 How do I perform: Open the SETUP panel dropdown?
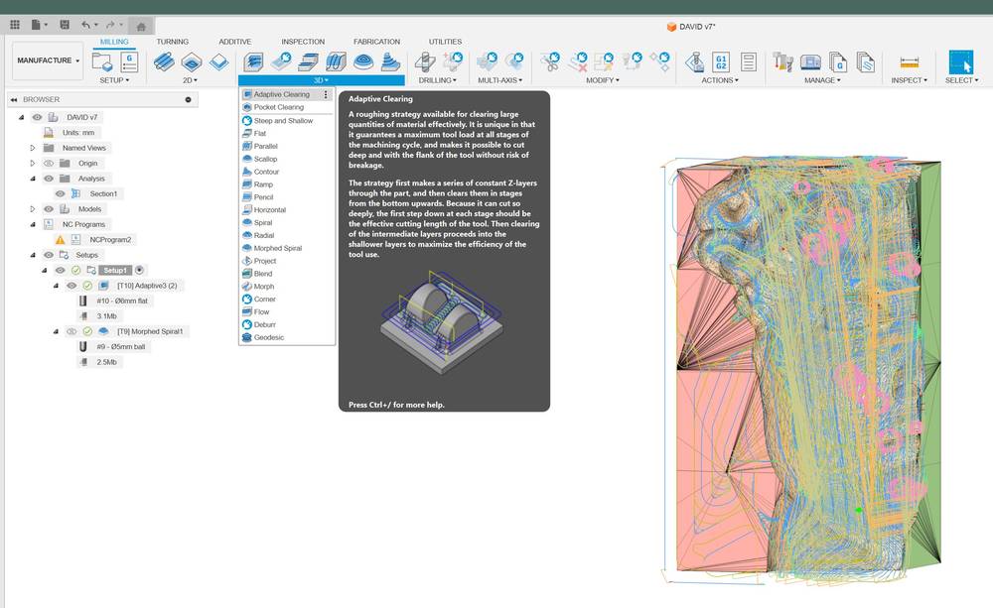114,80
